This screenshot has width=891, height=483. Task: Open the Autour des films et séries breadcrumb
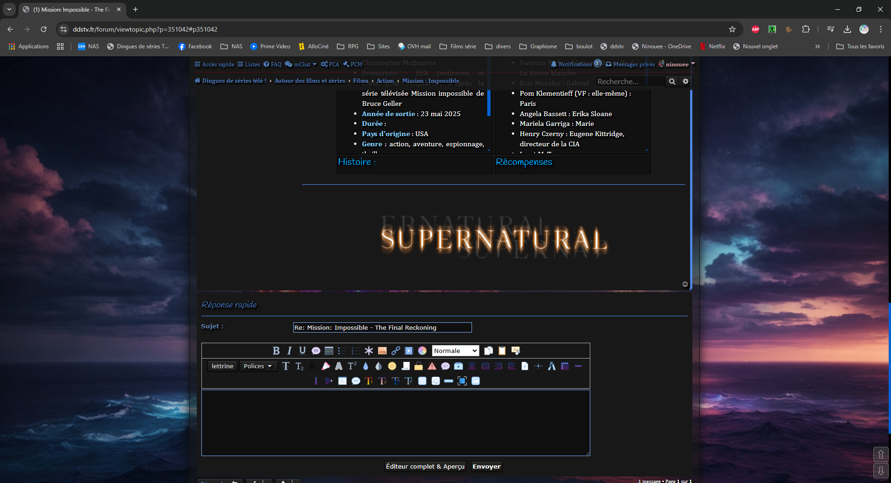(310, 81)
